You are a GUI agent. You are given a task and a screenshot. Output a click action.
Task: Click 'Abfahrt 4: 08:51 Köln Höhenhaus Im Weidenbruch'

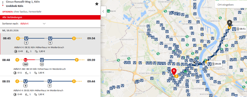tap(39, 47)
